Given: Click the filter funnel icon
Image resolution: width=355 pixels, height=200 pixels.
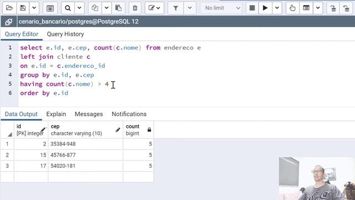Looking at the screenshot, I should tap(175, 8).
